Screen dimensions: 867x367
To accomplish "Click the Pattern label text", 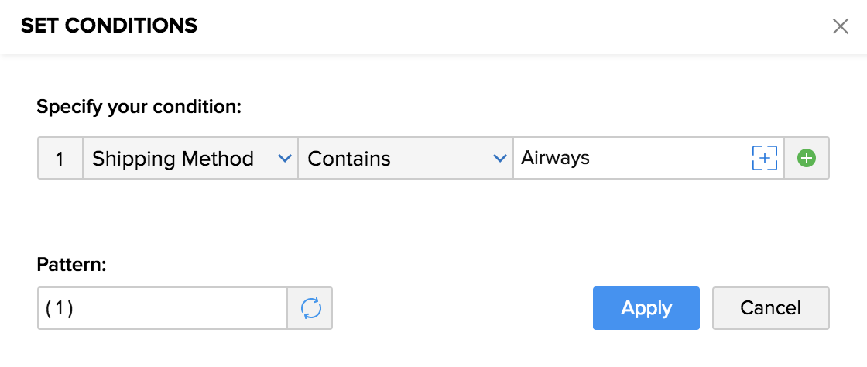I will tap(71, 265).
